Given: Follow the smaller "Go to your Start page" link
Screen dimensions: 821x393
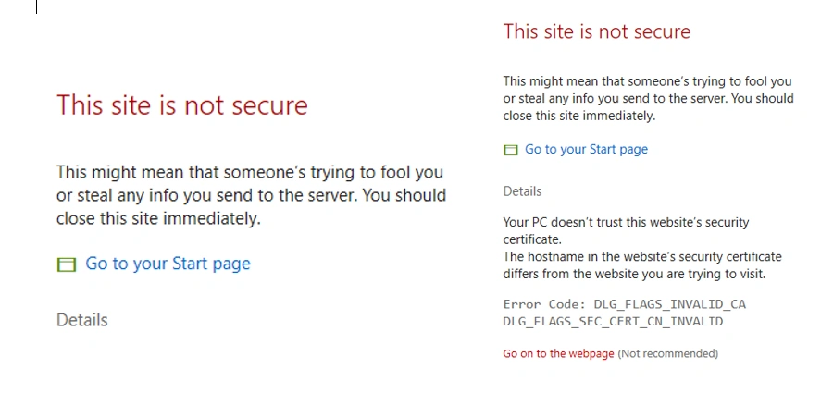Looking at the screenshot, I should 586,149.
